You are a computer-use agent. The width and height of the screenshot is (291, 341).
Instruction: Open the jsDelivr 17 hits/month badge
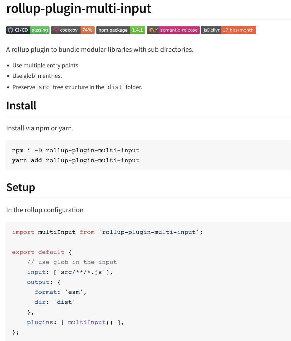(228, 30)
